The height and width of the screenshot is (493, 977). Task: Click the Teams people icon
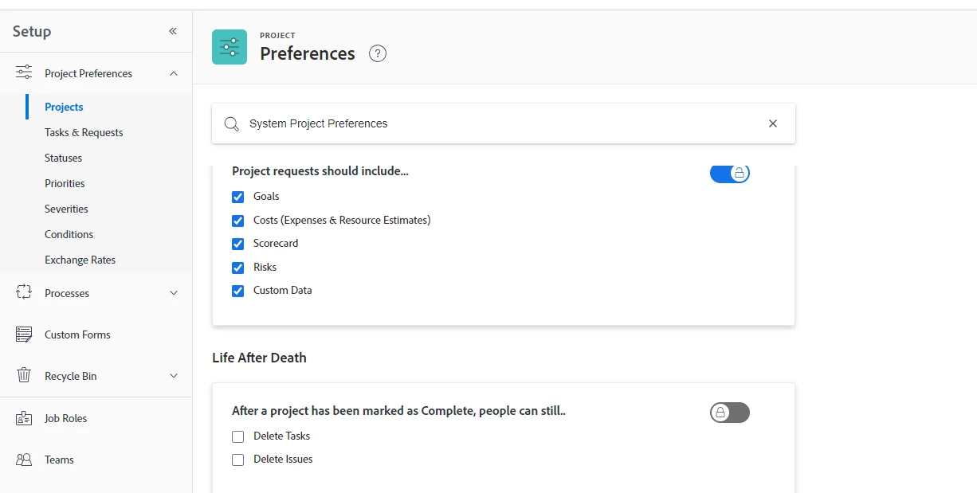[24, 460]
